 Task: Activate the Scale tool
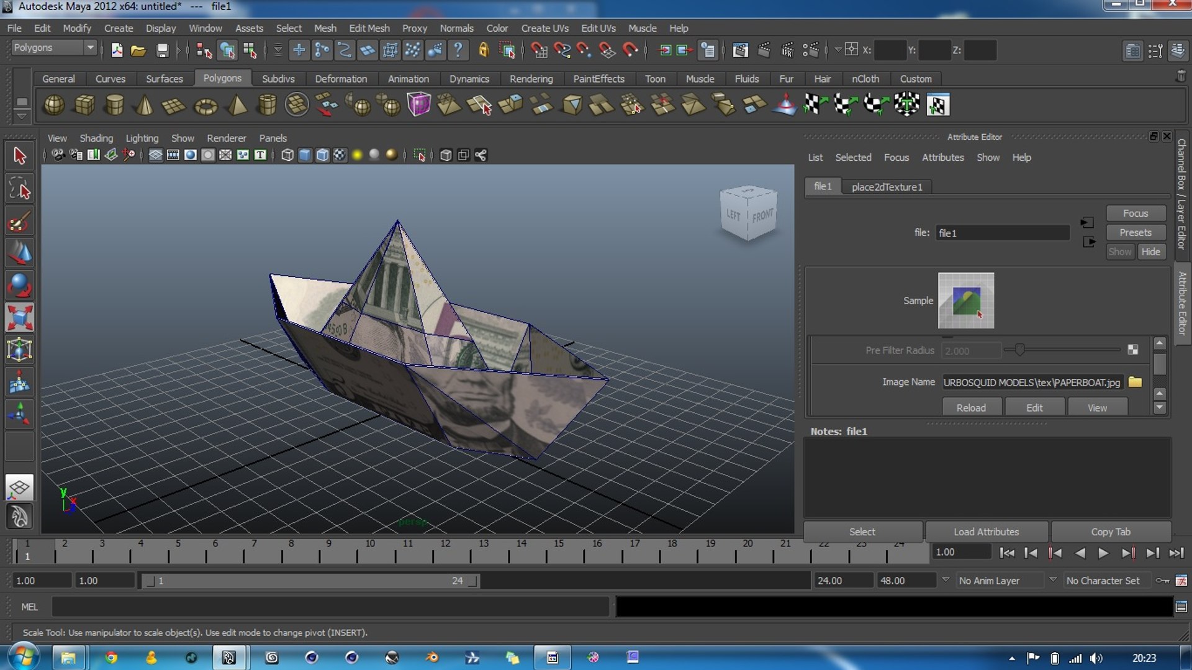20,318
